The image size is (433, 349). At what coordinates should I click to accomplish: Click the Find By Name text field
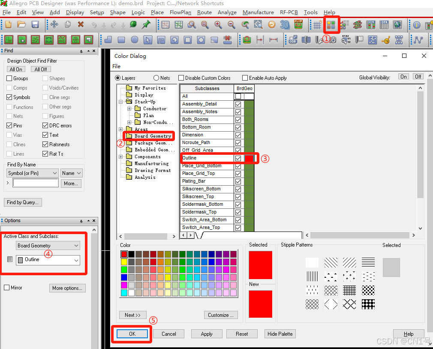coord(36,183)
